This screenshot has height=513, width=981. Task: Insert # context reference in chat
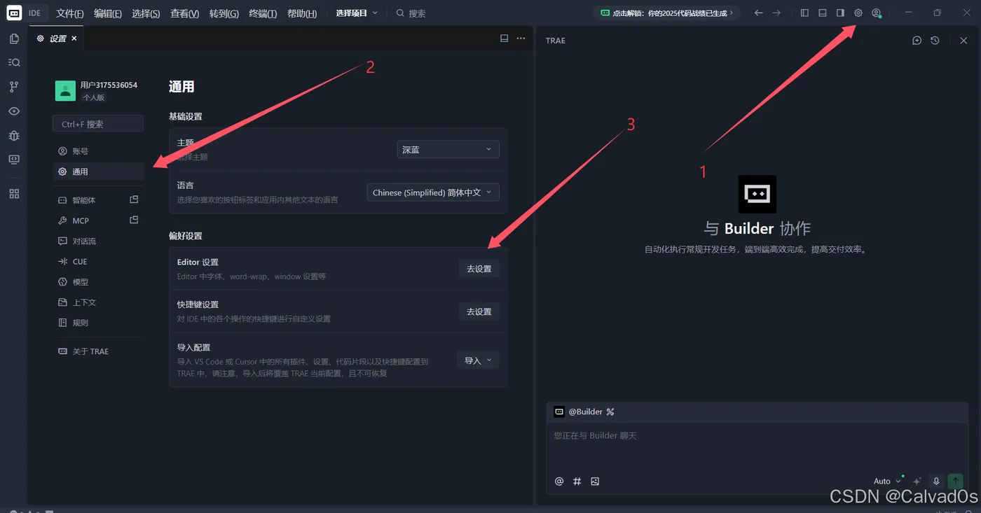coord(577,481)
